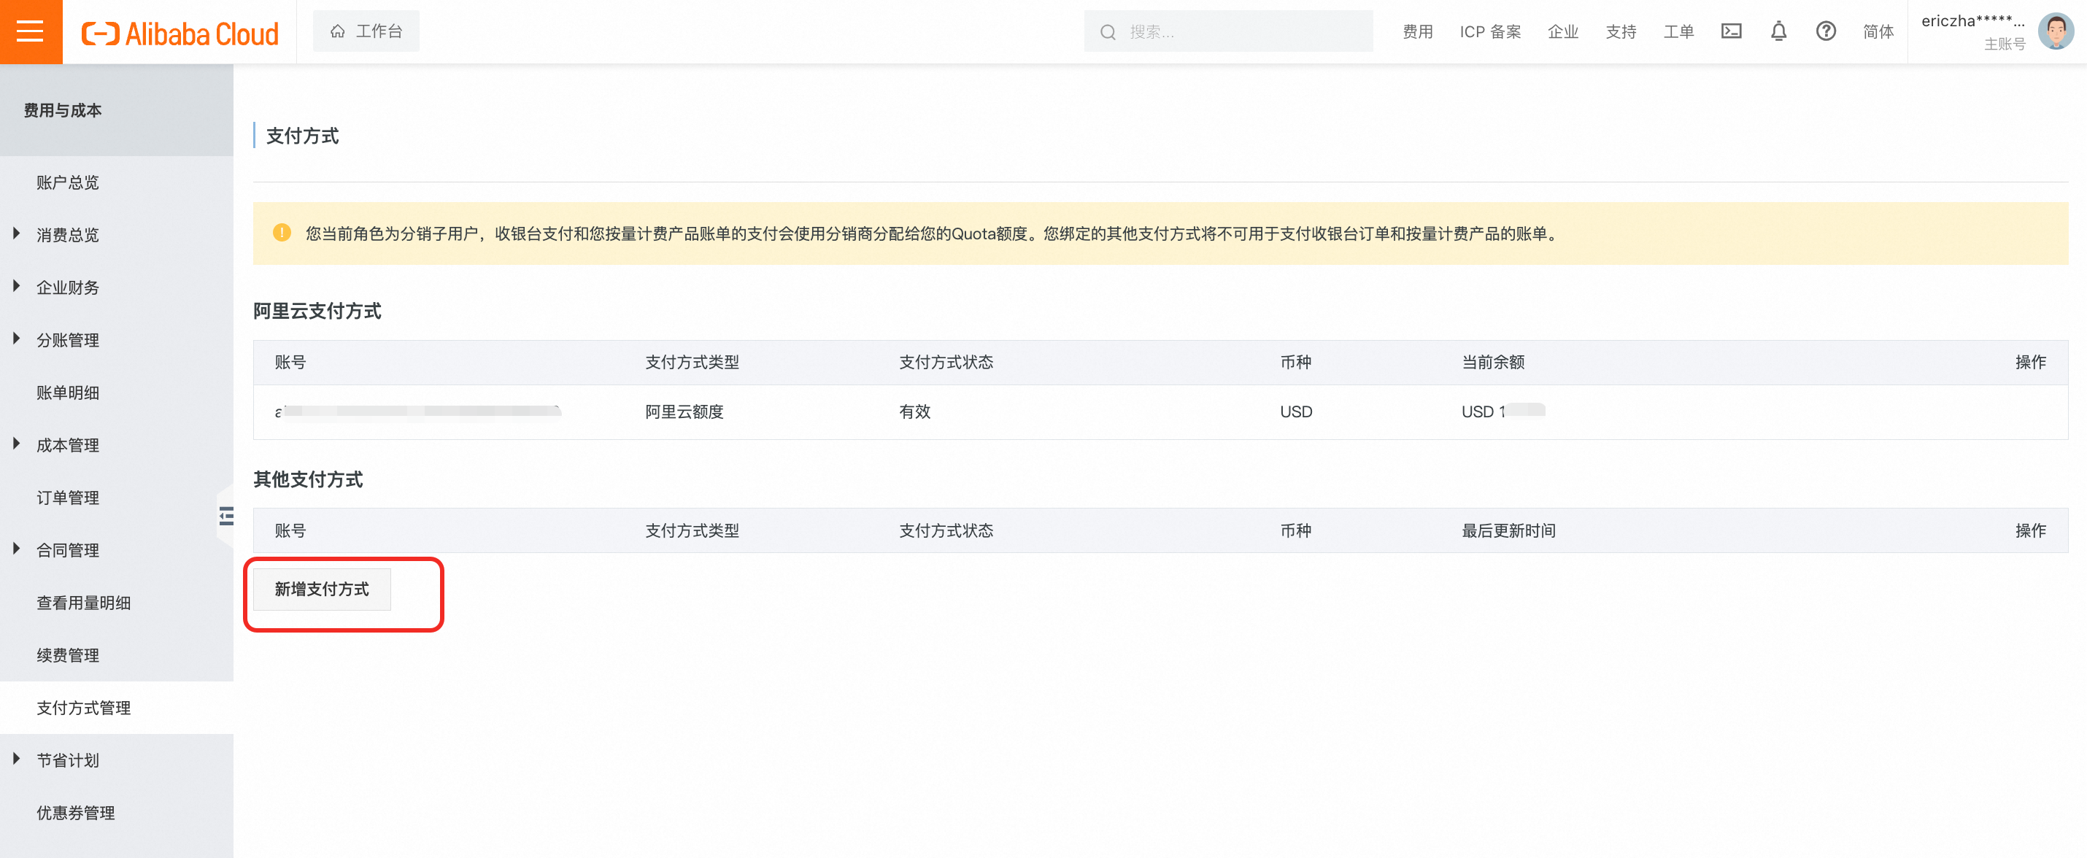The height and width of the screenshot is (858, 2087).
Task: Open the help question mark icon
Action: coord(1824,31)
